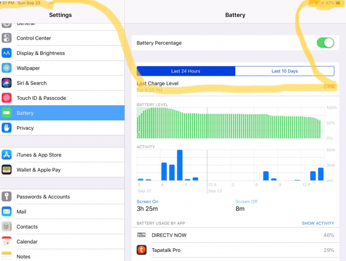Open Passwords & Accounts settings
This screenshot has height=261, width=346.
point(62,196)
